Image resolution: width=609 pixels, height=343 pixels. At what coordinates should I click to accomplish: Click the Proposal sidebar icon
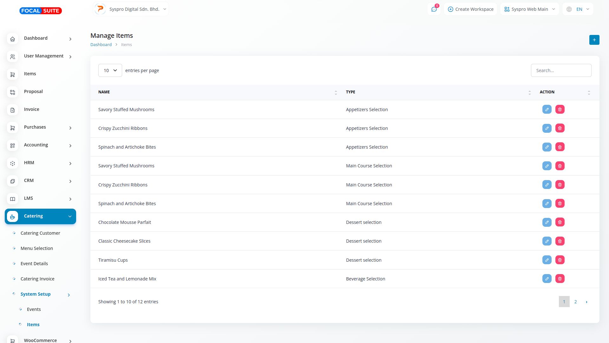click(x=13, y=92)
